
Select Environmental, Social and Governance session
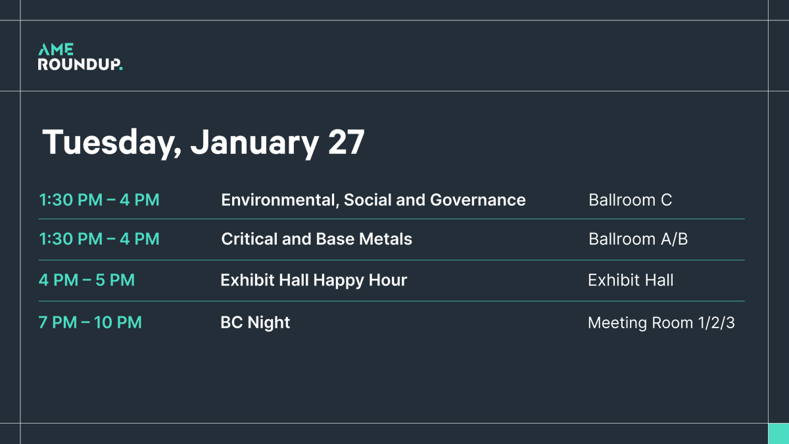tap(373, 200)
